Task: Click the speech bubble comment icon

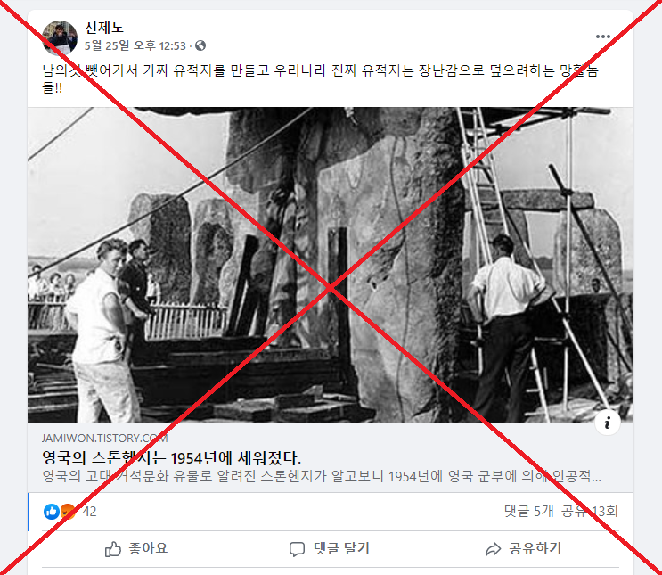Action: click(297, 549)
